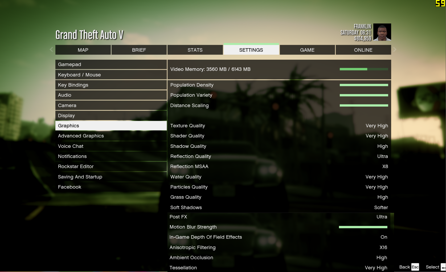Select the Camera settings category

tap(111, 105)
